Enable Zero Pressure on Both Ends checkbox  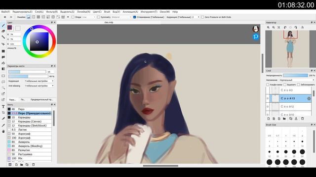coord(202,17)
